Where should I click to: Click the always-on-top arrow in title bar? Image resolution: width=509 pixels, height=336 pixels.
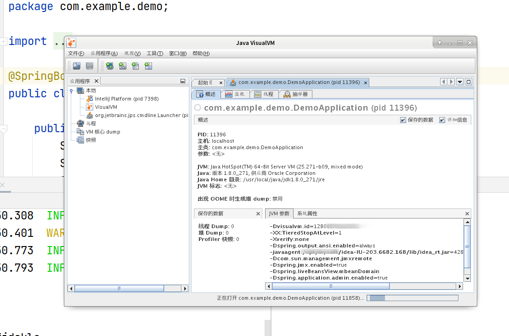[x=439, y=43]
